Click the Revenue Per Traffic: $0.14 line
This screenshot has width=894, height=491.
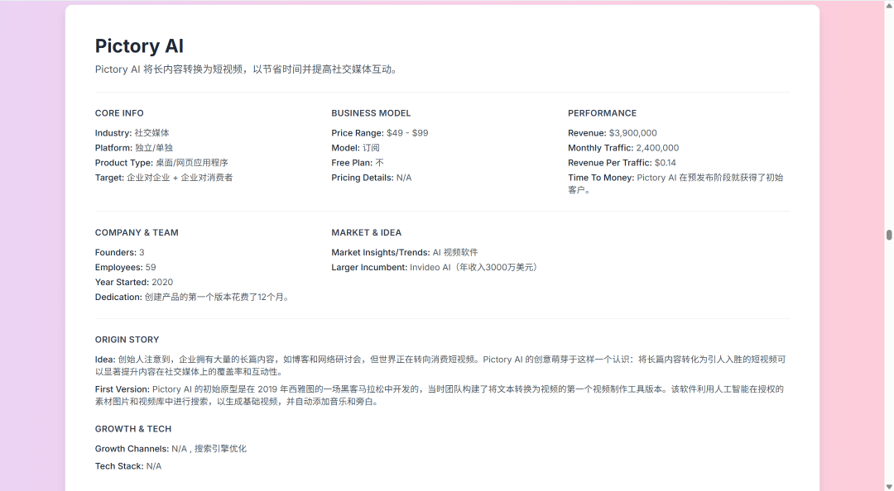[x=622, y=162]
